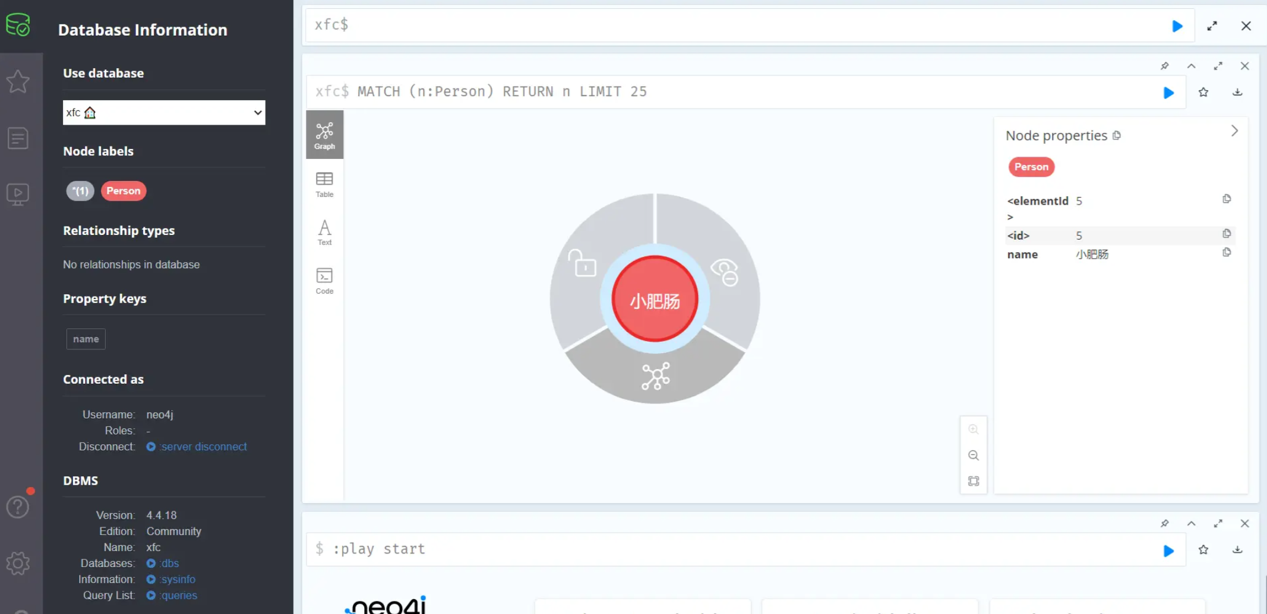Rerun the MATCH Person query

[1168, 93]
